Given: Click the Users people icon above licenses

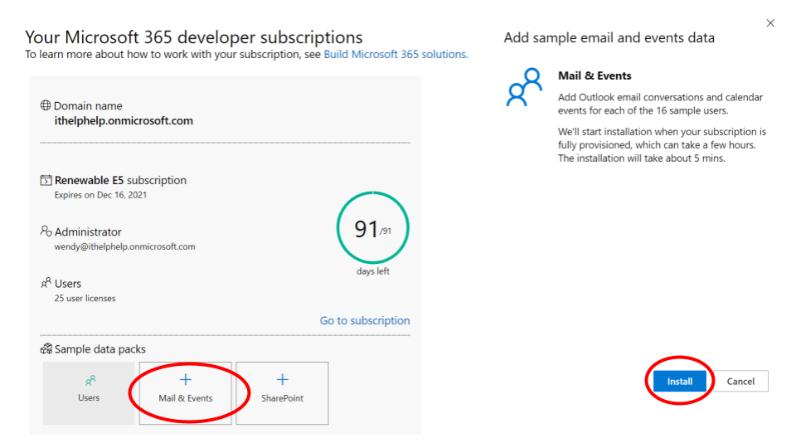Looking at the screenshot, I should [46, 283].
